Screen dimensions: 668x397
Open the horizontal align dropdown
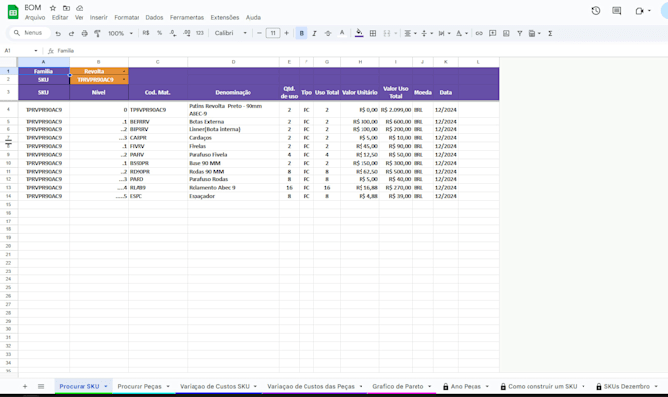[410, 33]
